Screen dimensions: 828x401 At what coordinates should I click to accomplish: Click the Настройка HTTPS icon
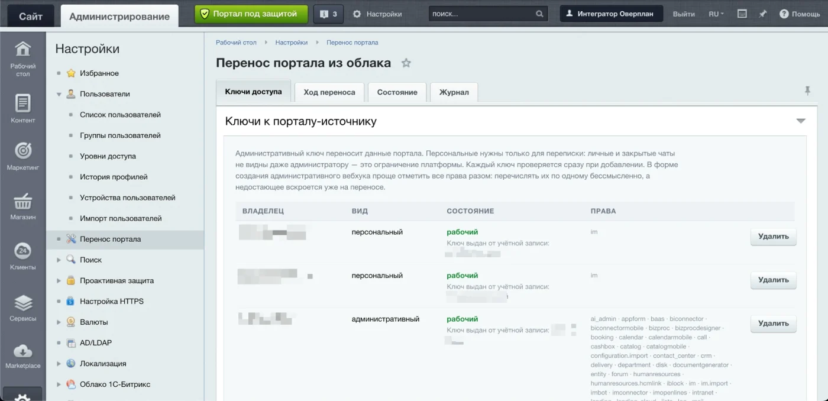pos(71,301)
